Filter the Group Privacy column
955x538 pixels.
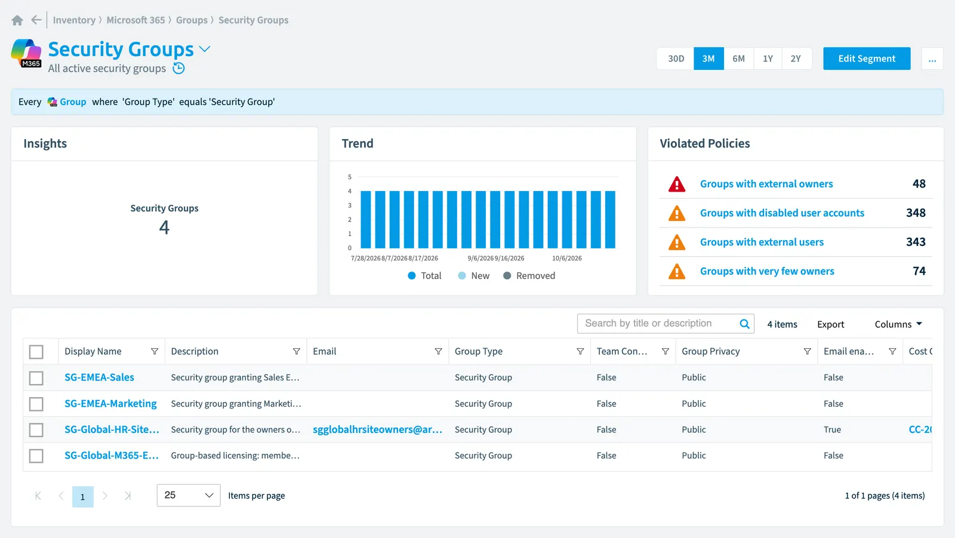tap(807, 352)
